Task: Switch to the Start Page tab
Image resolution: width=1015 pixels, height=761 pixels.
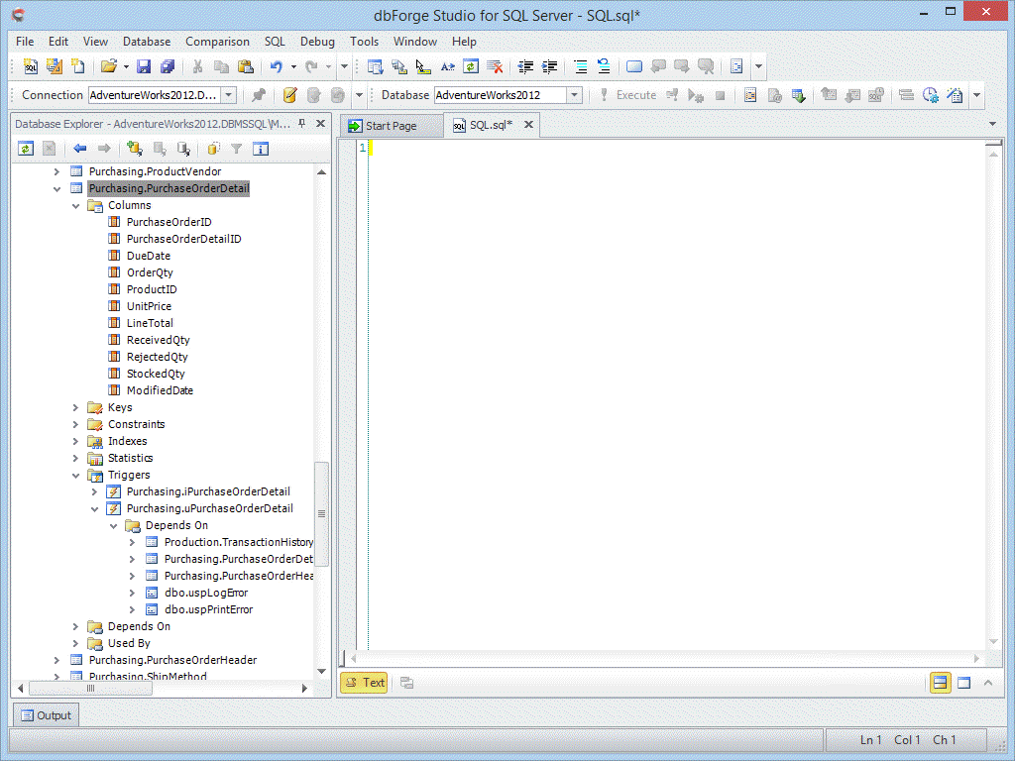Action: (391, 126)
